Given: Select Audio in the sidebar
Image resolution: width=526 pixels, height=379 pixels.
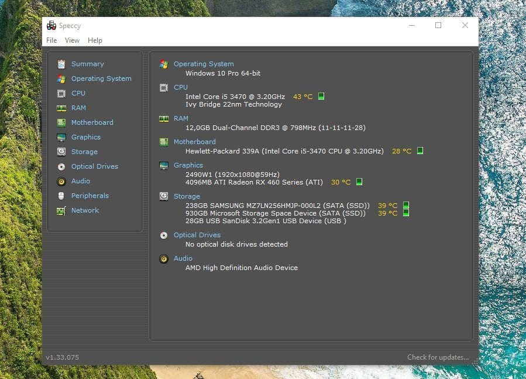Looking at the screenshot, I should click(81, 181).
